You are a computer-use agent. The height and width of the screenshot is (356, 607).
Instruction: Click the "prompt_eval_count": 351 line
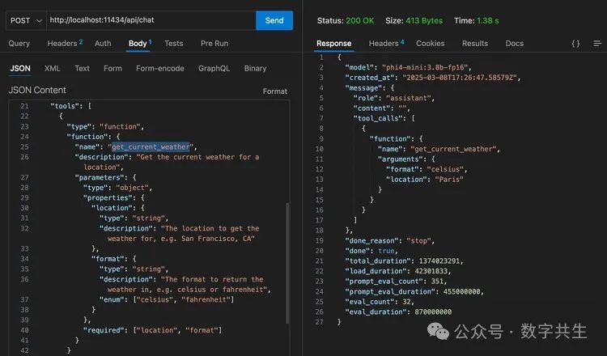pyautogui.click(x=396, y=282)
